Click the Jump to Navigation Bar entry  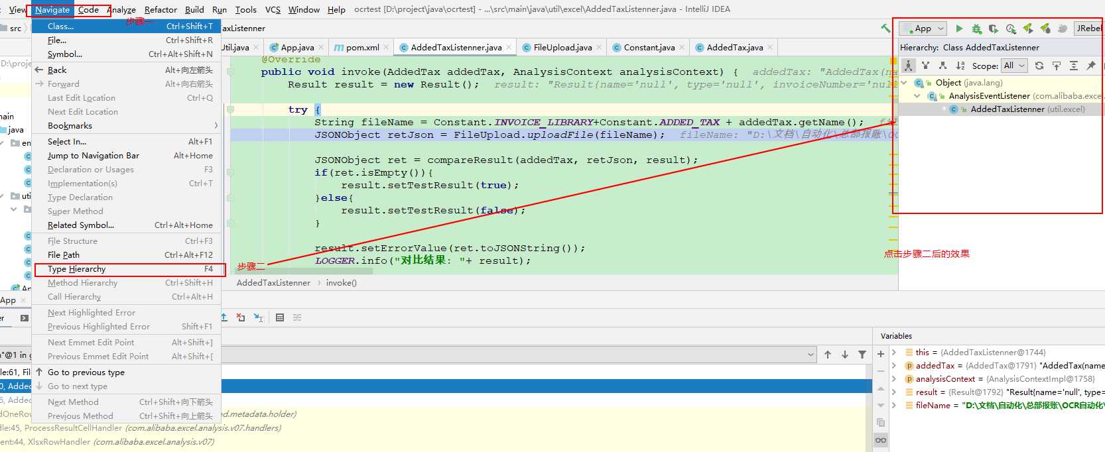click(x=127, y=156)
